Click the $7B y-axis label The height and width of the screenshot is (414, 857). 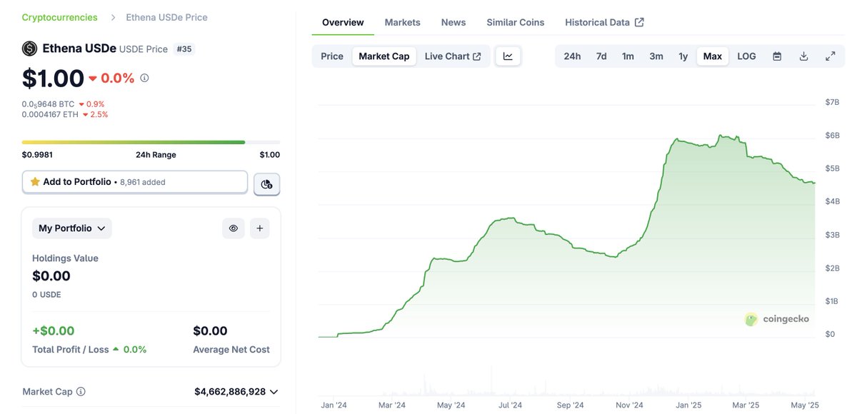tap(832, 103)
